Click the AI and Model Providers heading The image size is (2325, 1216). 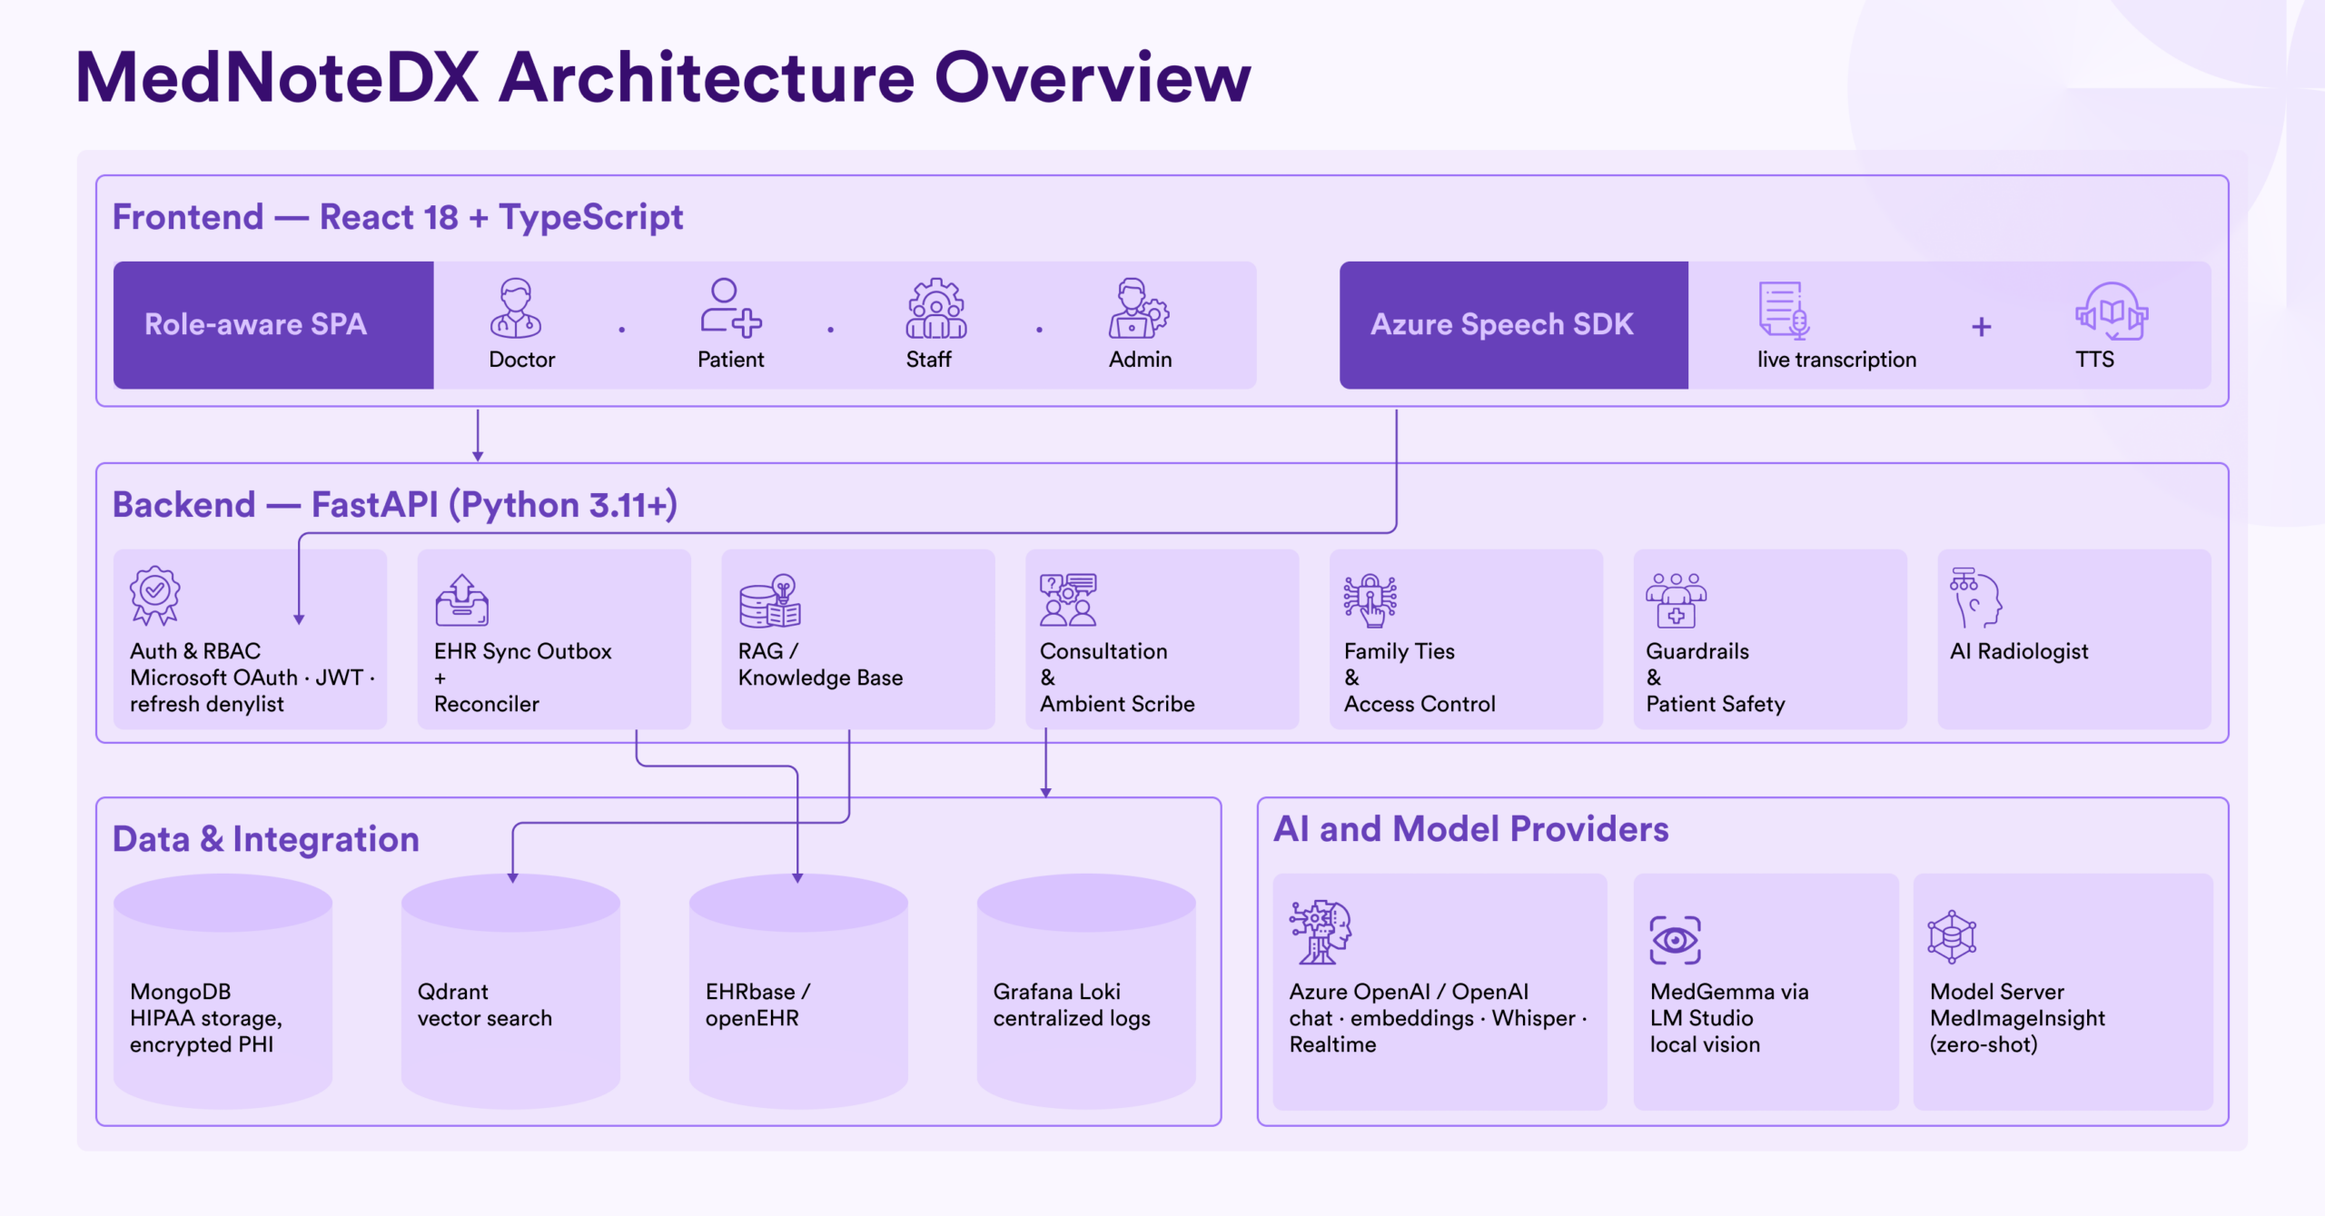click(1471, 829)
